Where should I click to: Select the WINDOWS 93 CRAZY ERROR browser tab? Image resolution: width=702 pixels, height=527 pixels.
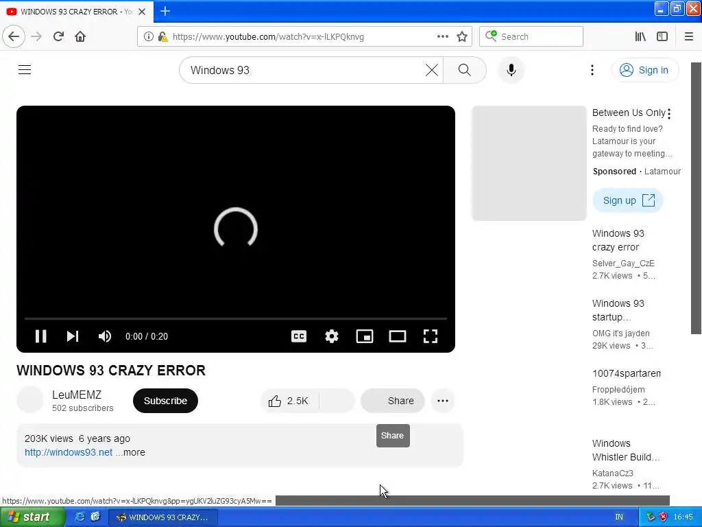(77, 12)
